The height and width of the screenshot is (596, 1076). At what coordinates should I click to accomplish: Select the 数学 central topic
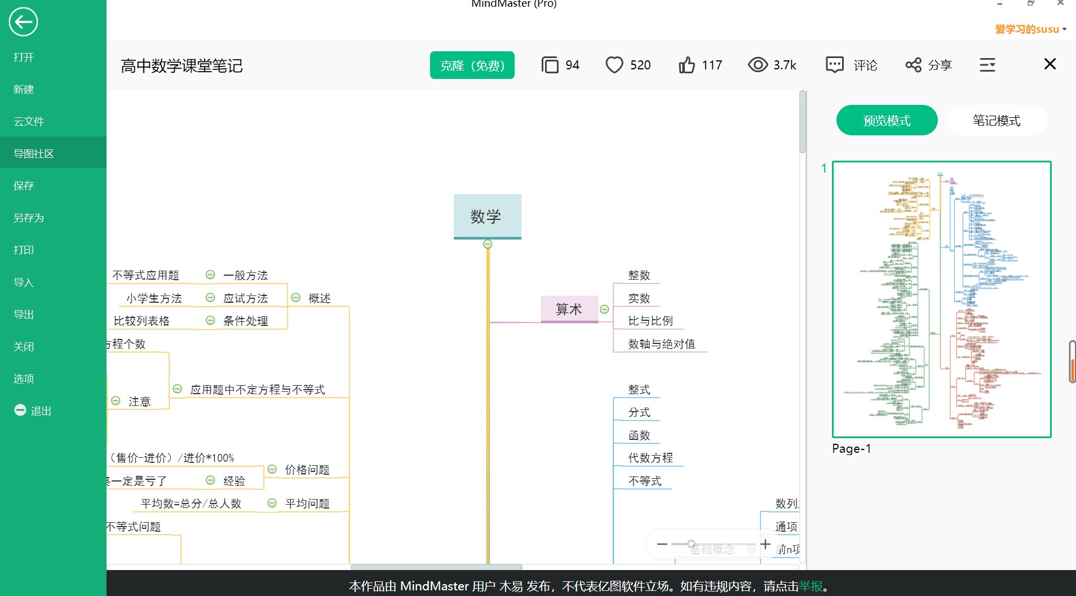click(488, 217)
